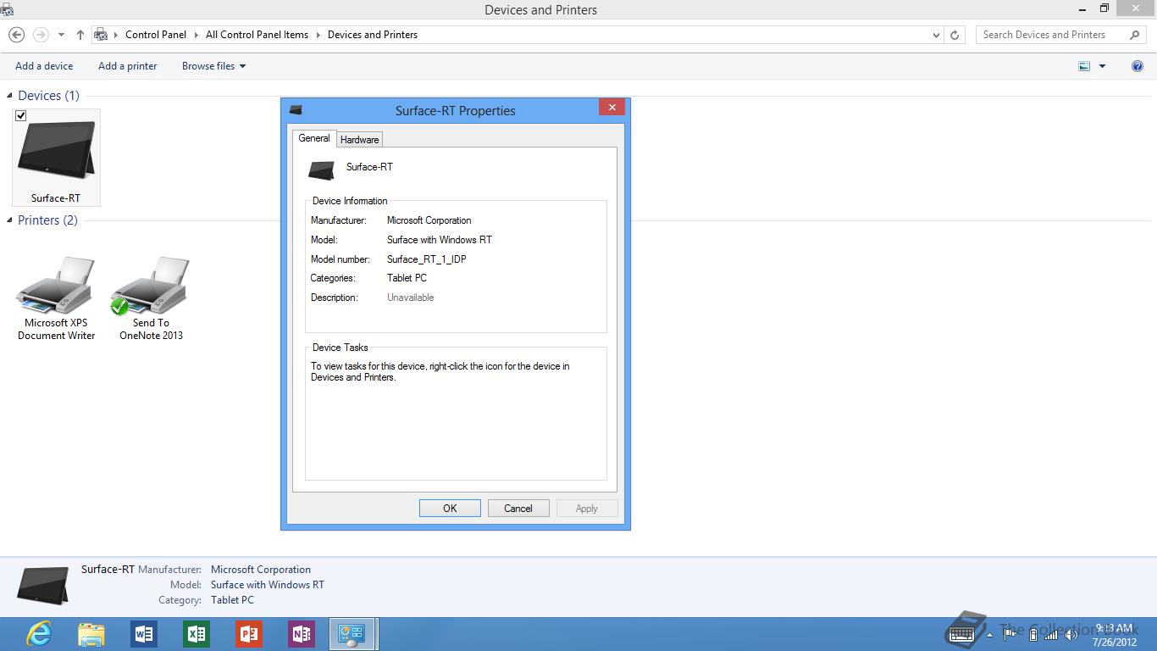The width and height of the screenshot is (1157, 651).
Task: Click Add a printer
Action: [x=128, y=66]
